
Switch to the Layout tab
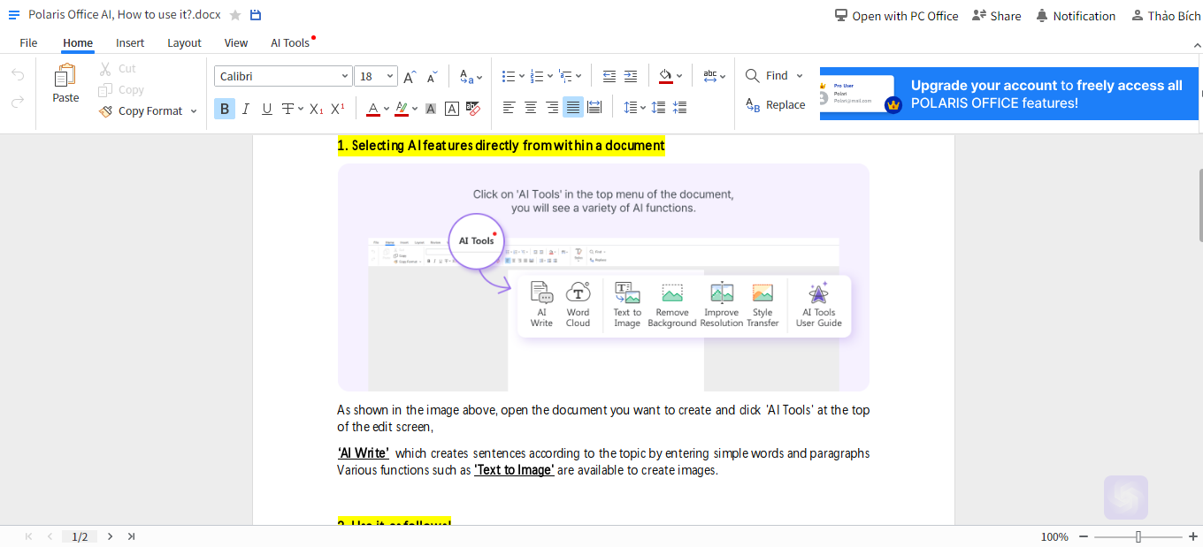pyautogui.click(x=184, y=42)
